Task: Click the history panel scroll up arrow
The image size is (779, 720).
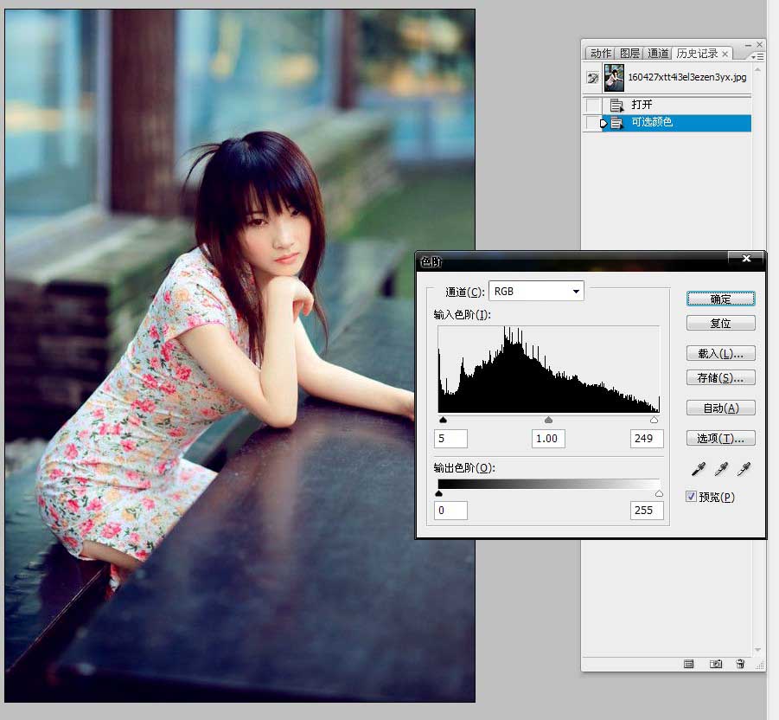Action: tap(757, 69)
